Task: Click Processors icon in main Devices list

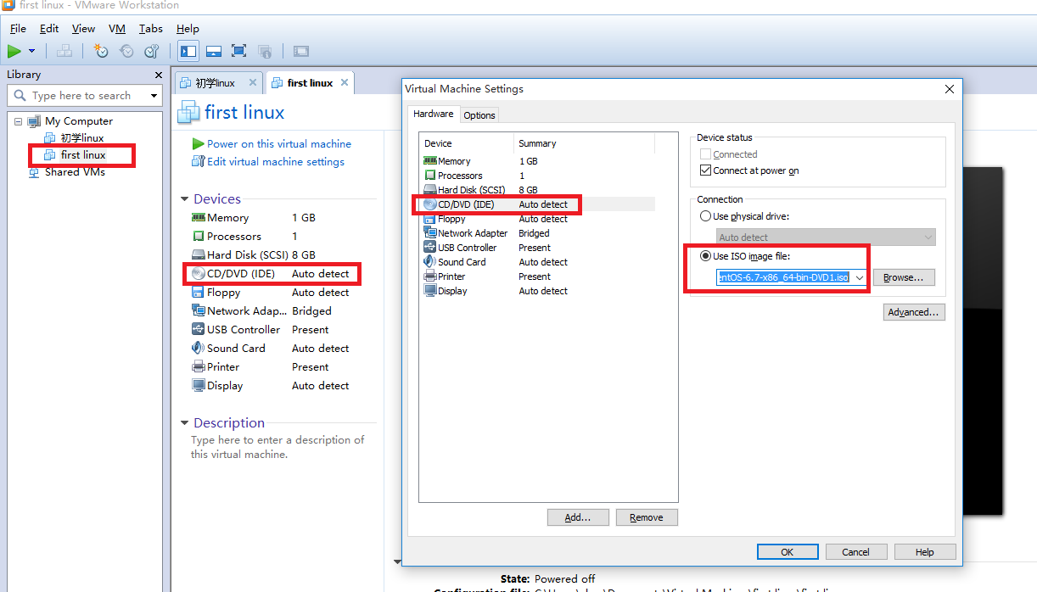Action: [199, 237]
